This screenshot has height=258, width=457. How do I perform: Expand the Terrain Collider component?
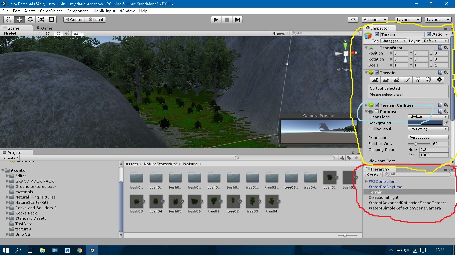pyautogui.click(x=366, y=105)
